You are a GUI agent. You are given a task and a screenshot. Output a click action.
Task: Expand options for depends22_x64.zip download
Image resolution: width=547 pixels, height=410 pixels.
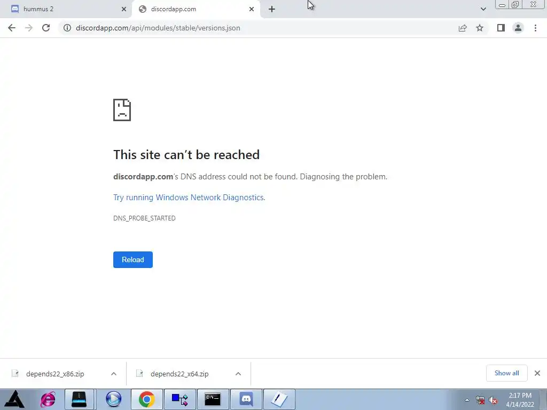tap(238, 374)
